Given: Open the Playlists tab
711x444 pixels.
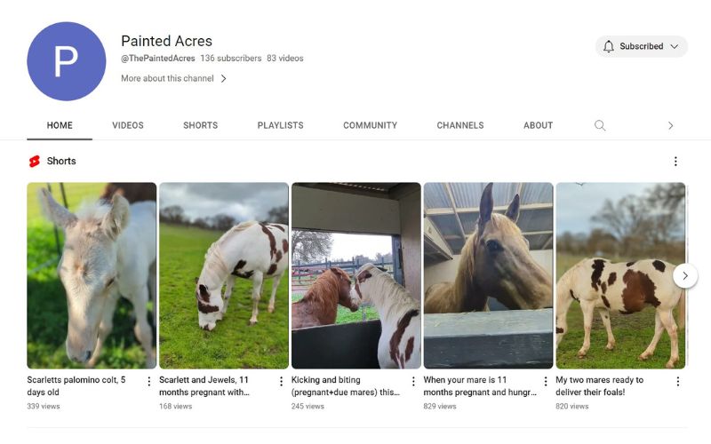Looking at the screenshot, I should tap(280, 125).
